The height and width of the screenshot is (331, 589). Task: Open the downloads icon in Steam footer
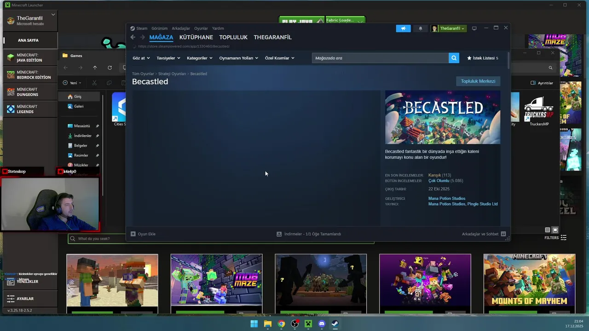coord(279,234)
